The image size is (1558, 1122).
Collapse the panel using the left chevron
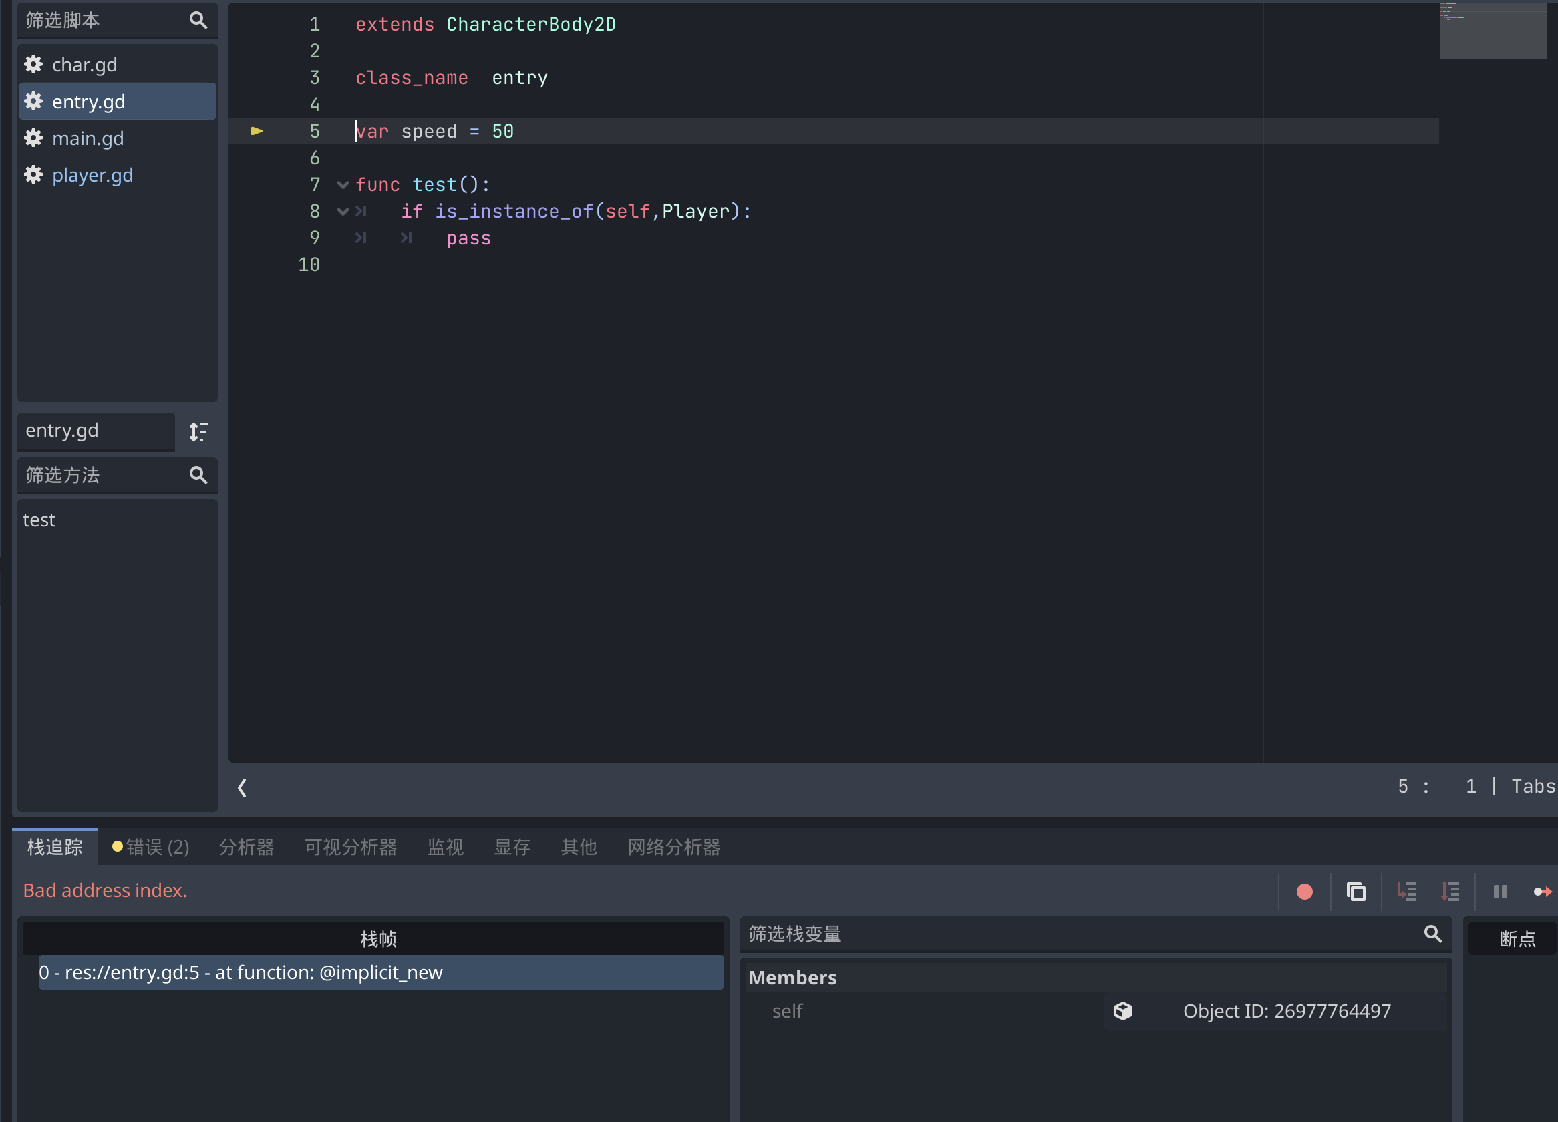[x=242, y=787]
